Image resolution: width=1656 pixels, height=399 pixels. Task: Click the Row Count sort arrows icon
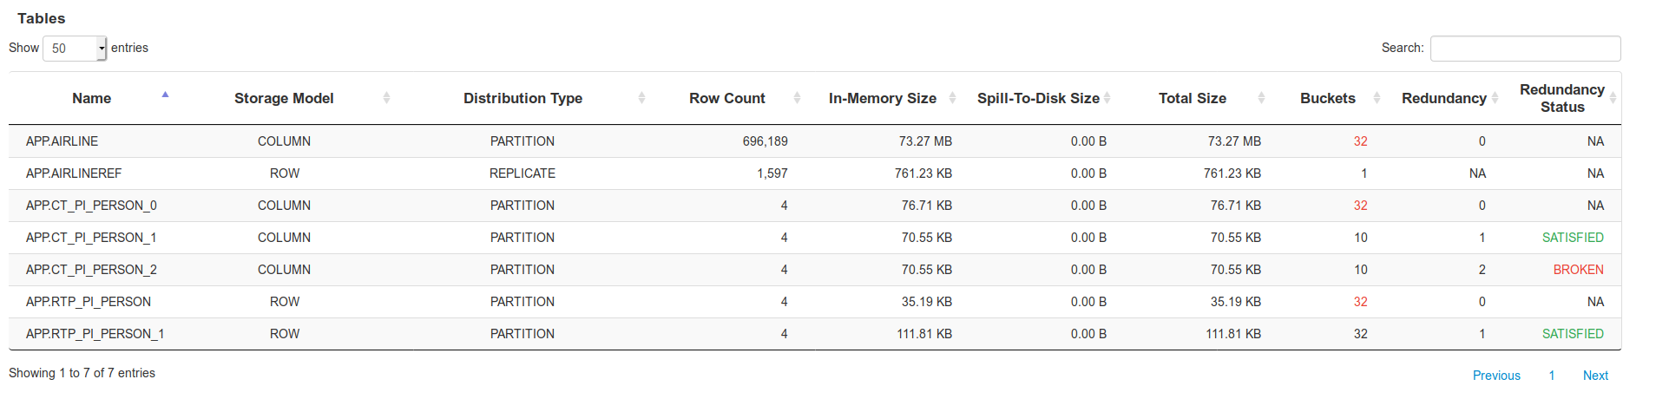797,98
